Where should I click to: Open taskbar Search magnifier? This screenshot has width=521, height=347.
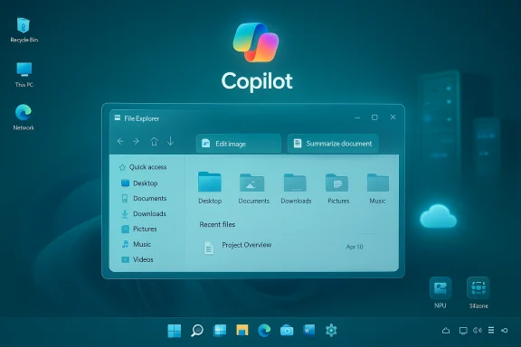[x=197, y=331]
